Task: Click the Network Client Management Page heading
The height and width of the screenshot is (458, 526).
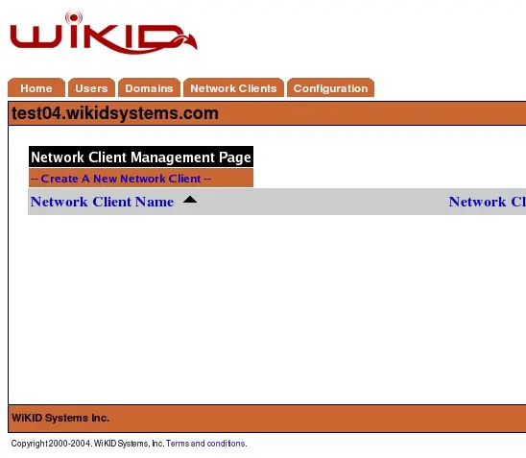Action: (141, 157)
